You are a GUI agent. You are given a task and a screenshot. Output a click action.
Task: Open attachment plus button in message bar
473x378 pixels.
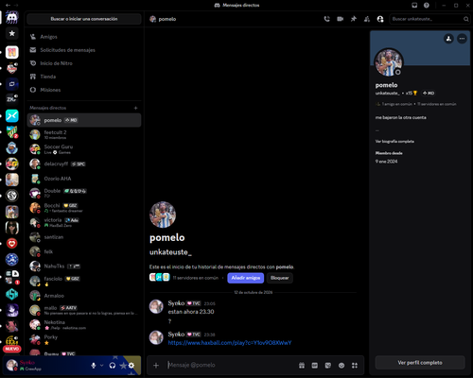156,365
